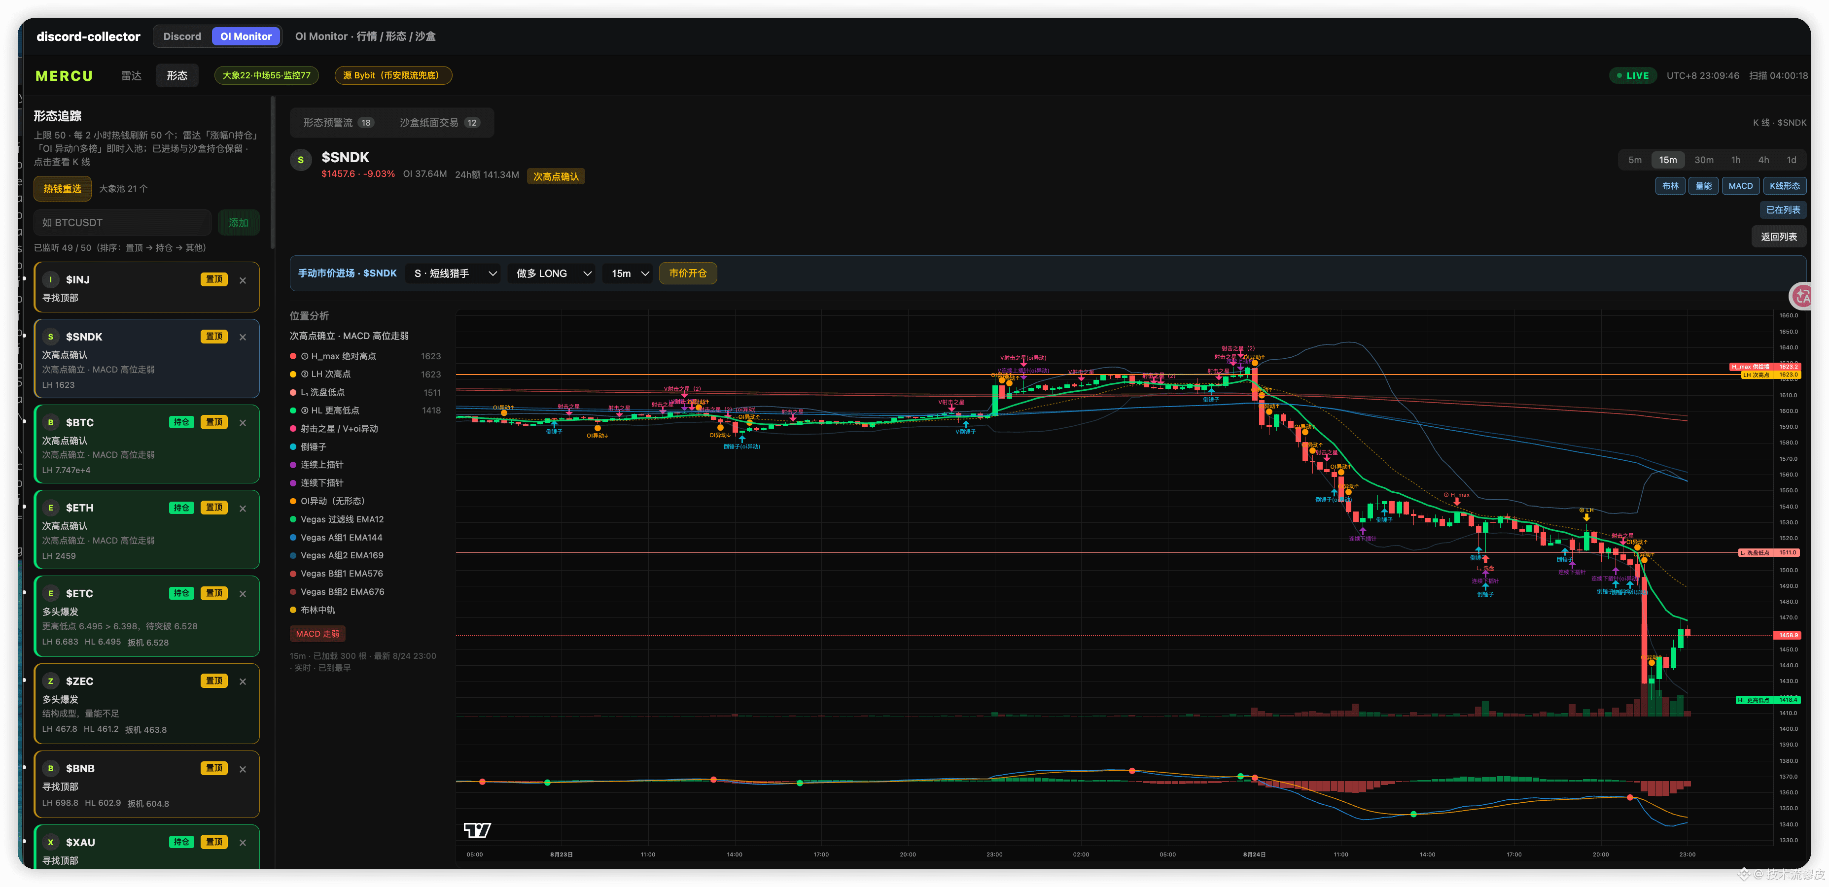Click the 持仓 badge on $ETC card
Viewport: 1829px width, 887px height.
coord(181,593)
